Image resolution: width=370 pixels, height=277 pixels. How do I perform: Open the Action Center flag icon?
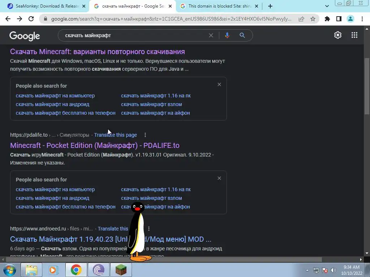tap(325, 270)
